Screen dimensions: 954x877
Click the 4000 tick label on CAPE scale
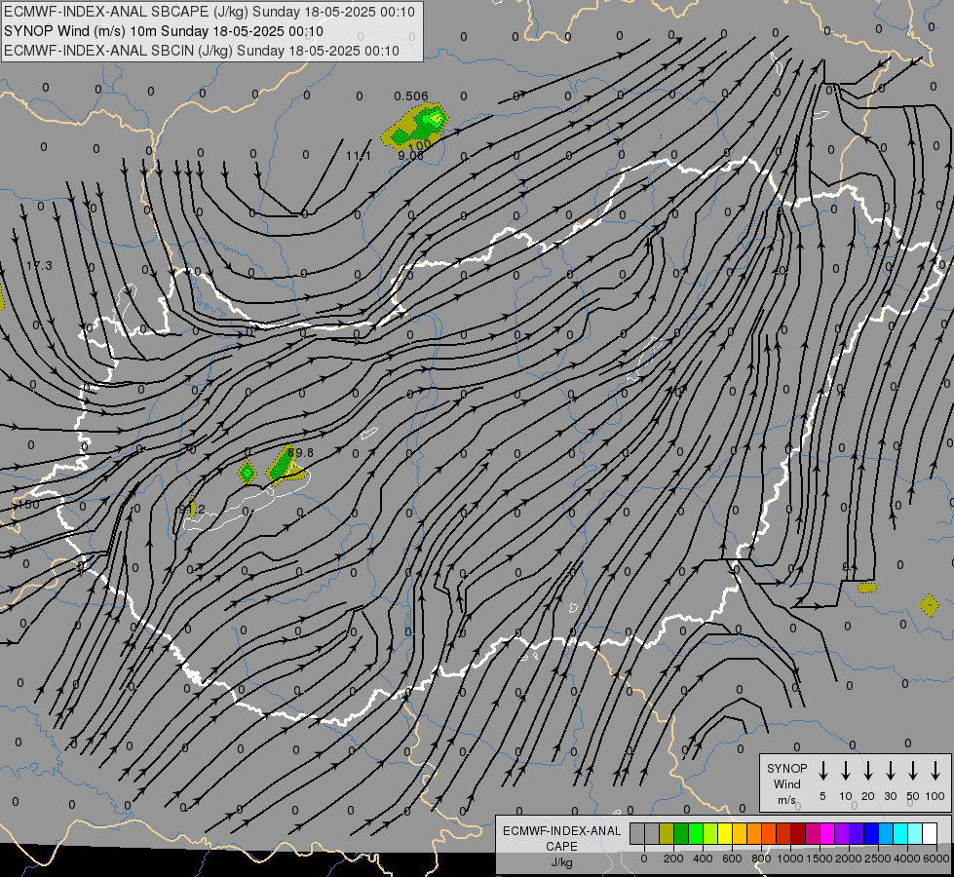click(907, 858)
